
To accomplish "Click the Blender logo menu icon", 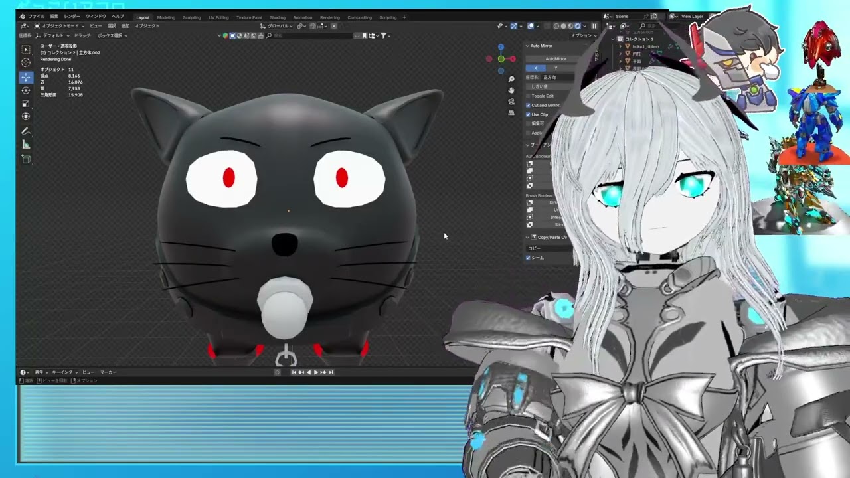I will (23, 17).
